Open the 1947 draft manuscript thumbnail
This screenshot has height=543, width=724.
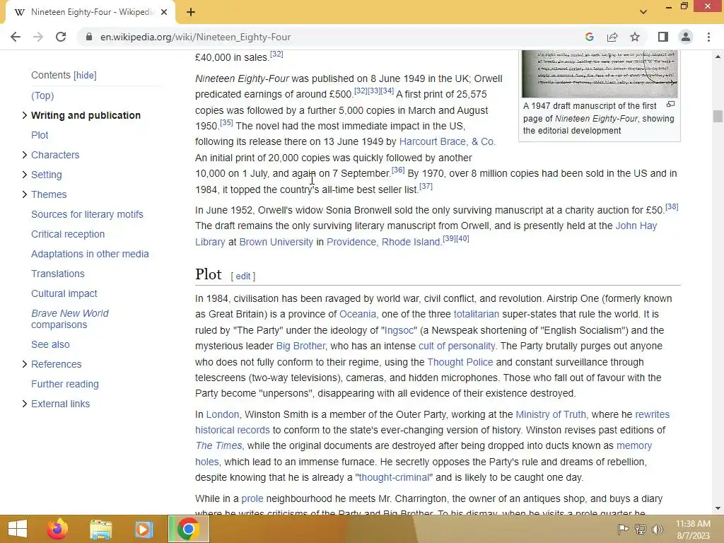[600, 74]
